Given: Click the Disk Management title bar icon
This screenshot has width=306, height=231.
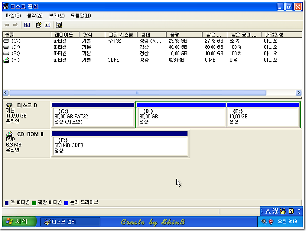Looking at the screenshot, I should pos(6,6).
